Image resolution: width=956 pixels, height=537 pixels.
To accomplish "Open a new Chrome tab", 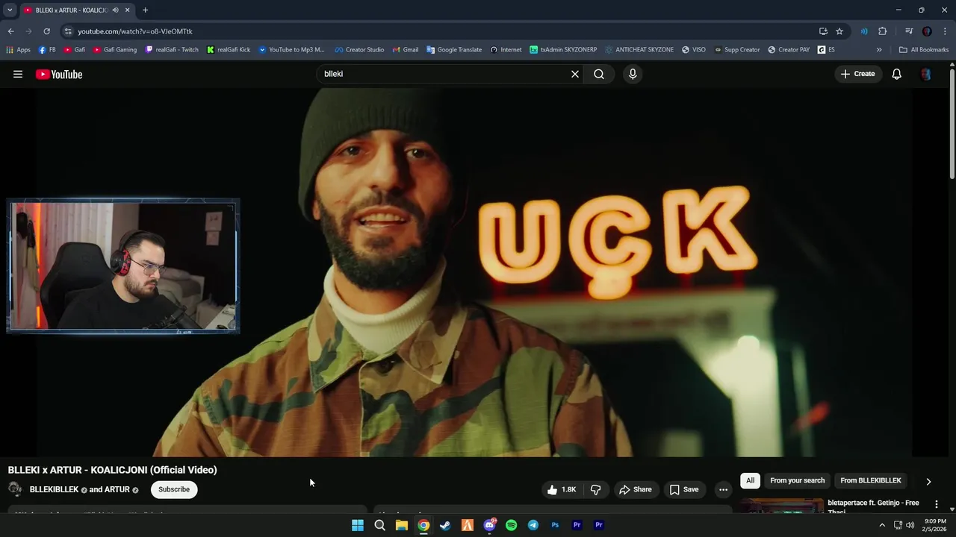I will (x=145, y=10).
